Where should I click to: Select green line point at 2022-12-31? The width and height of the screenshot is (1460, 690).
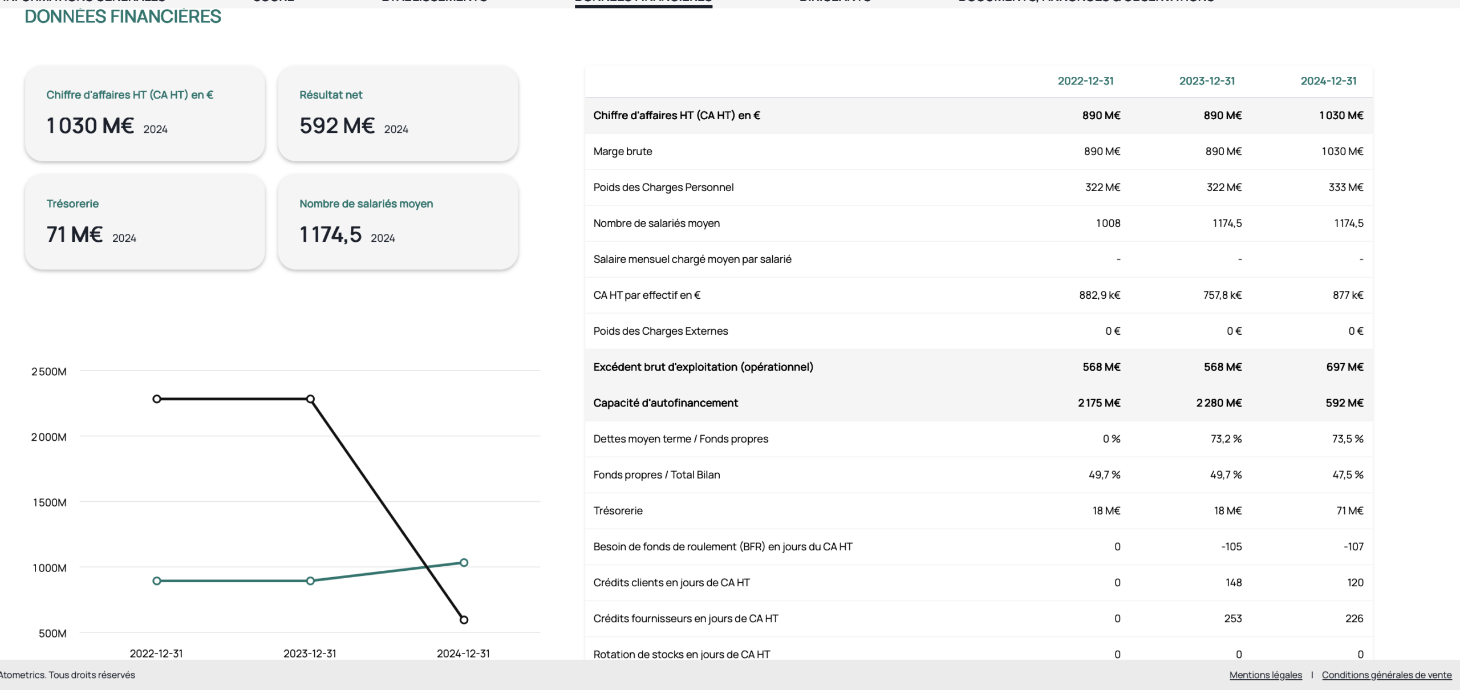pos(157,581)
